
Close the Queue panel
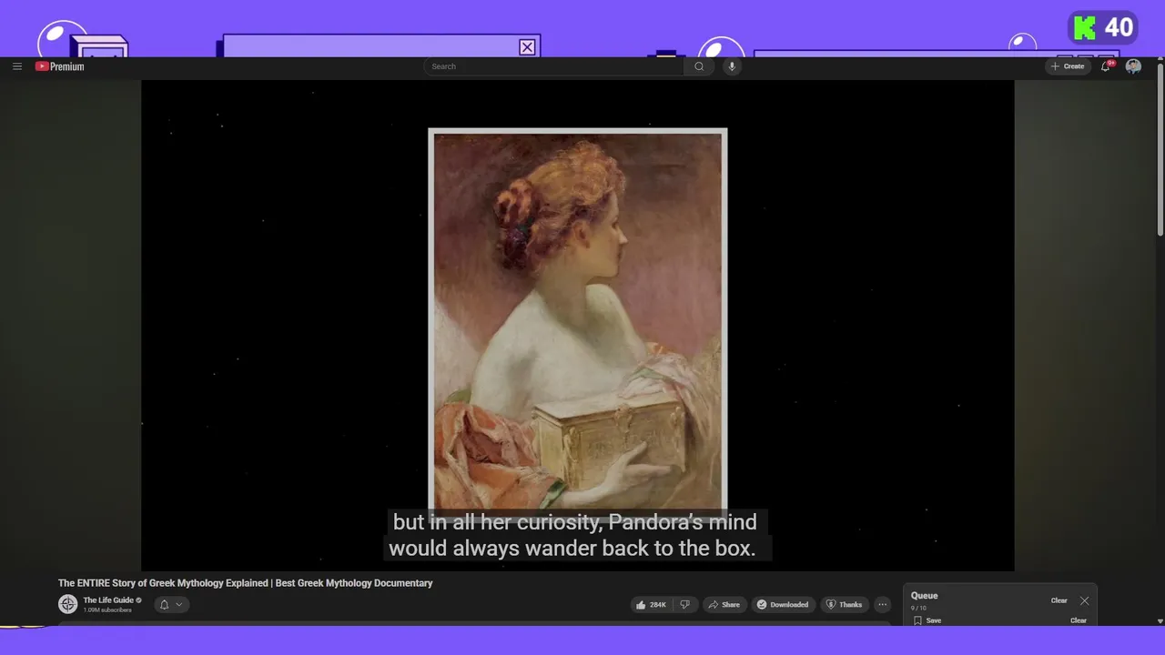click(x=1084, y=600)
